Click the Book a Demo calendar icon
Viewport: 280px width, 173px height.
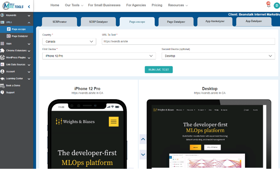coord(3,86)
